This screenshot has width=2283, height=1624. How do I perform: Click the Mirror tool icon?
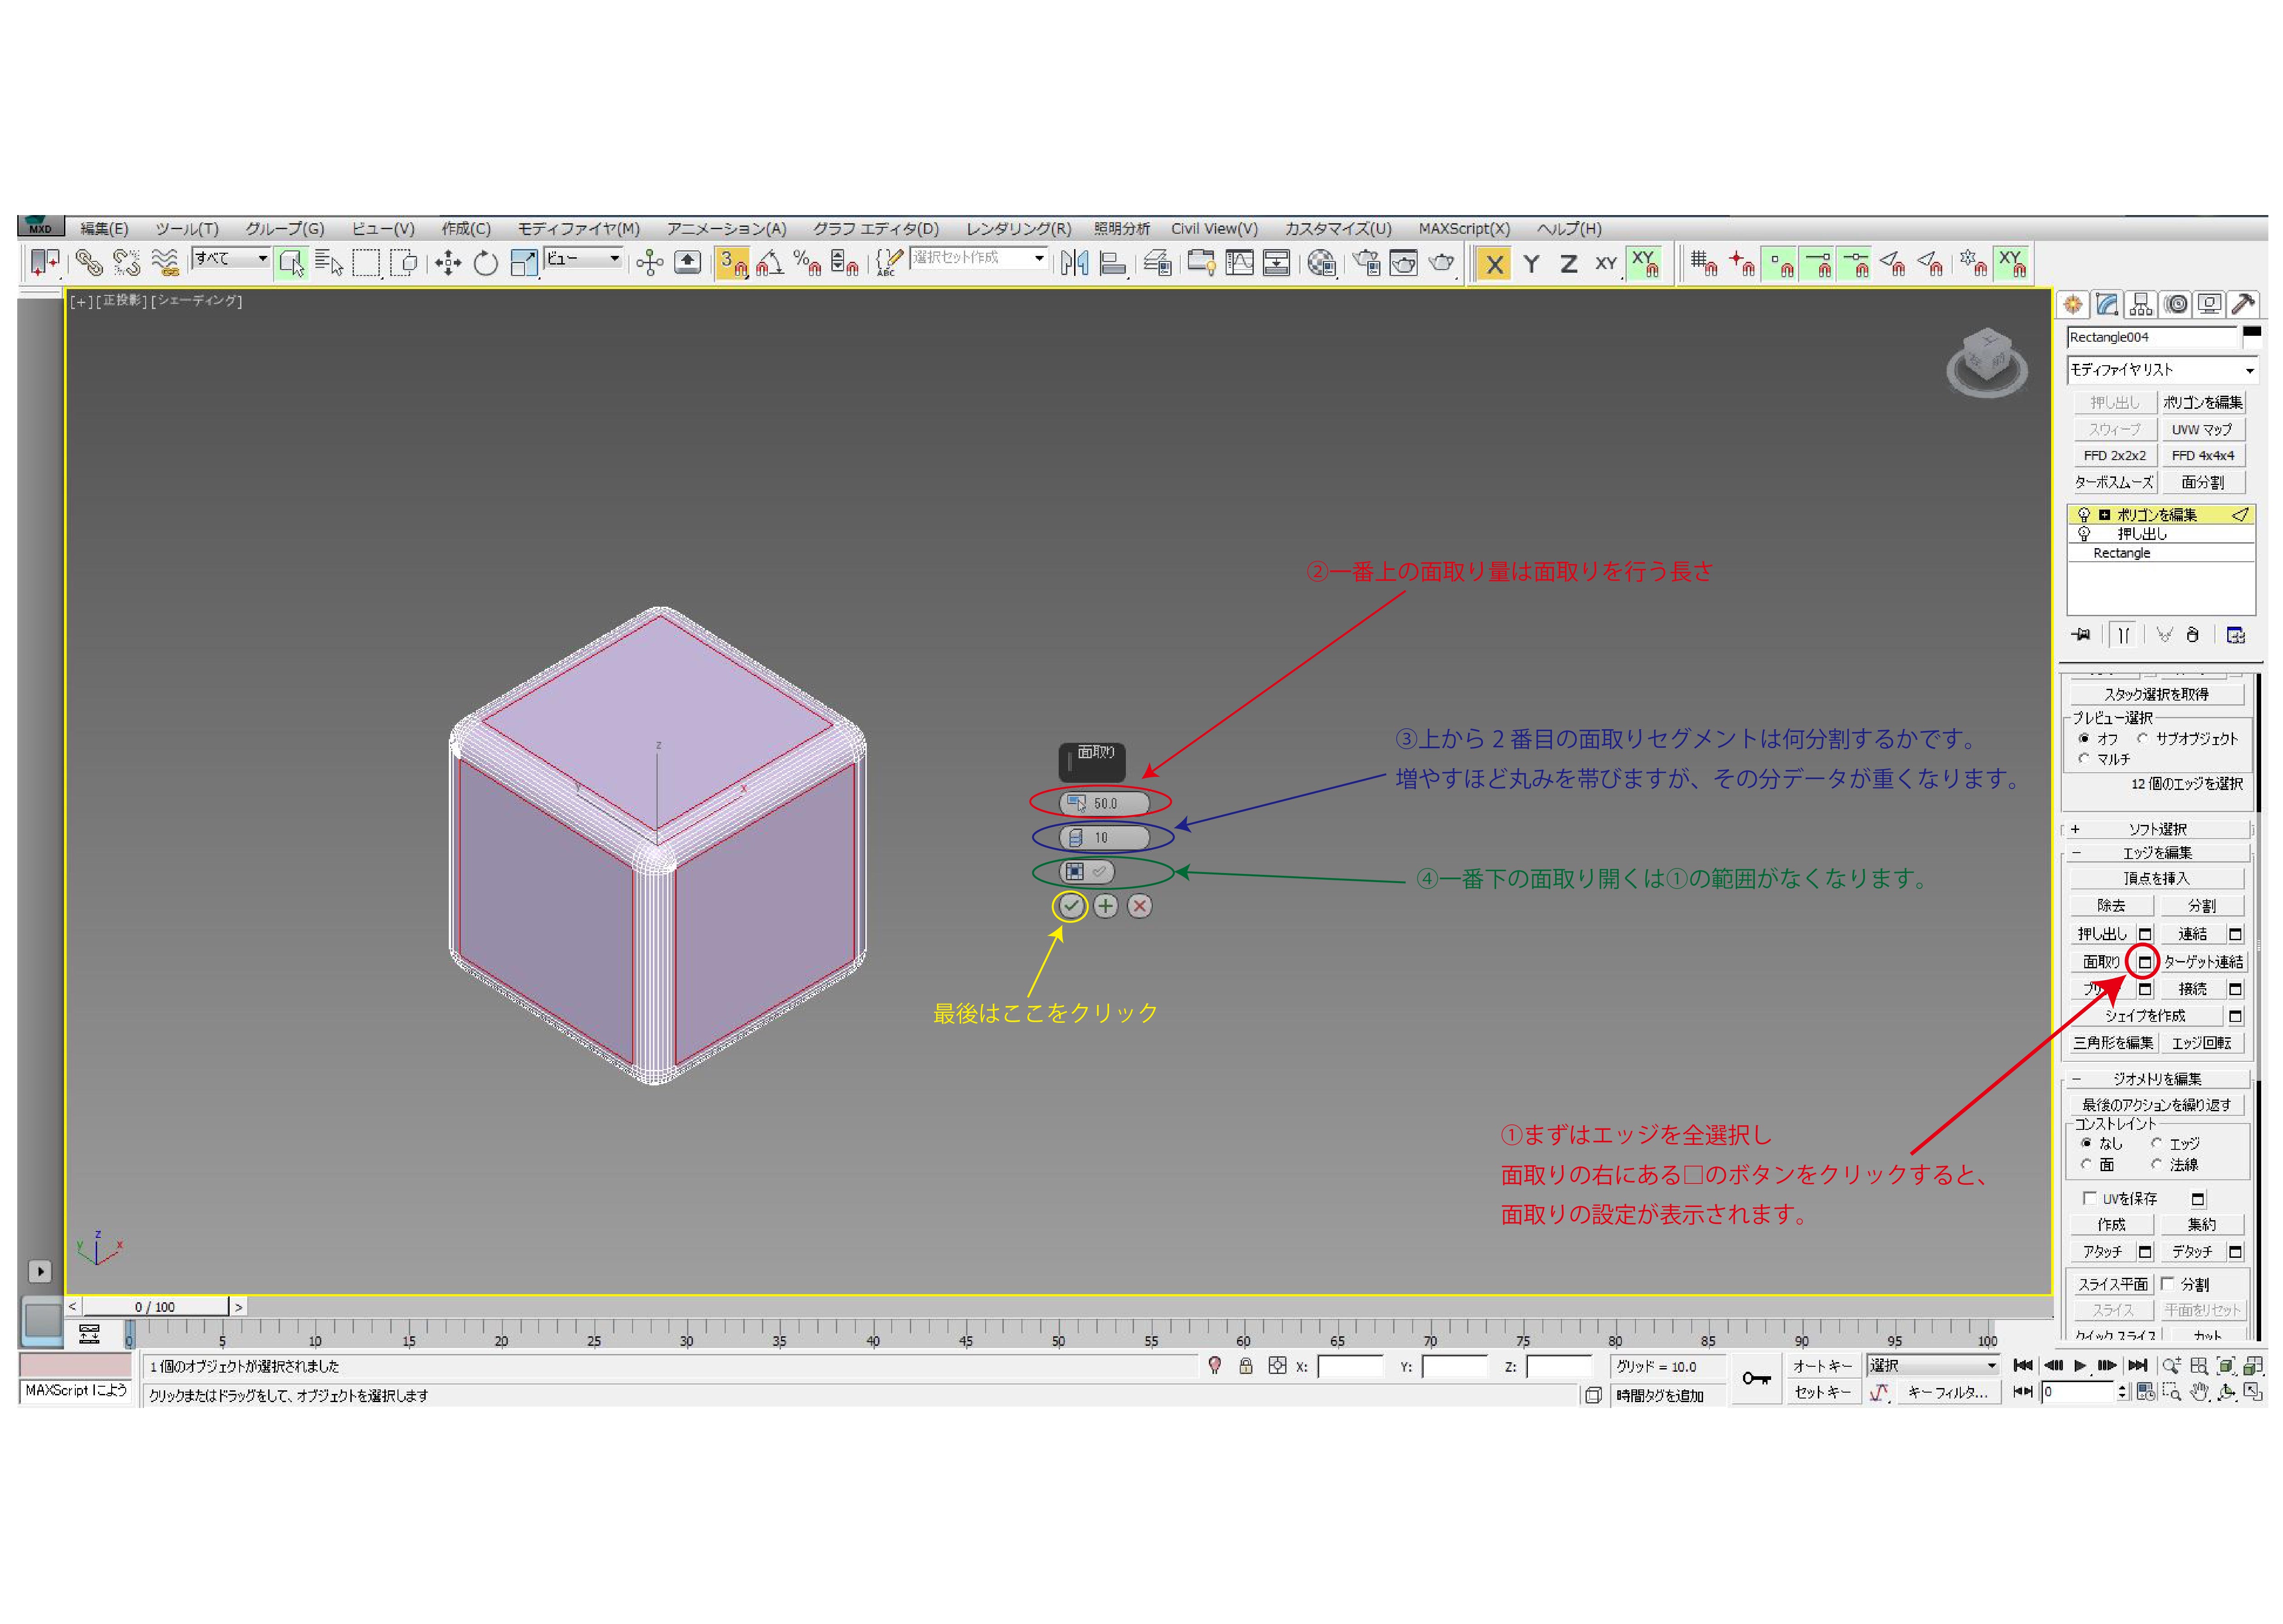(1074, 263)
